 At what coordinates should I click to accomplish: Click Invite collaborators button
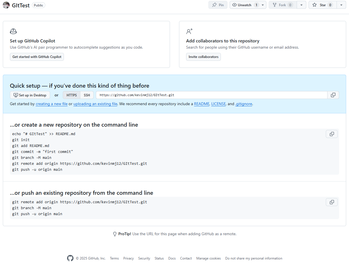click(203, 57)
